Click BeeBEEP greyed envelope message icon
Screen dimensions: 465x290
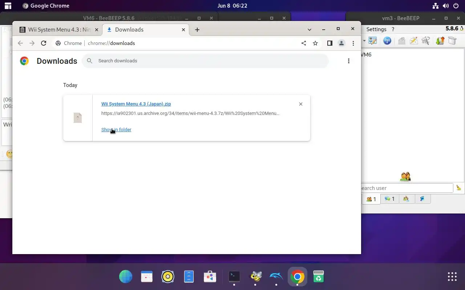401,41
